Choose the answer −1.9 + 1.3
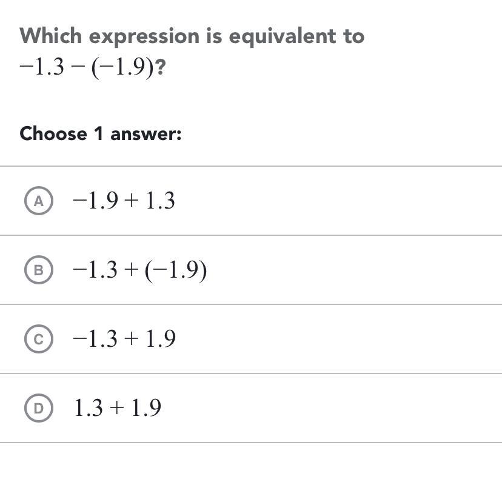 (x=124, y=201)
